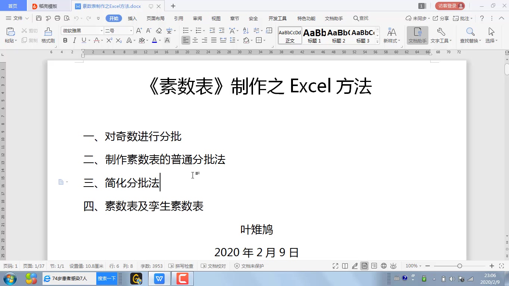
Task: Click zoom in plus button
Action: pos(492,266)
